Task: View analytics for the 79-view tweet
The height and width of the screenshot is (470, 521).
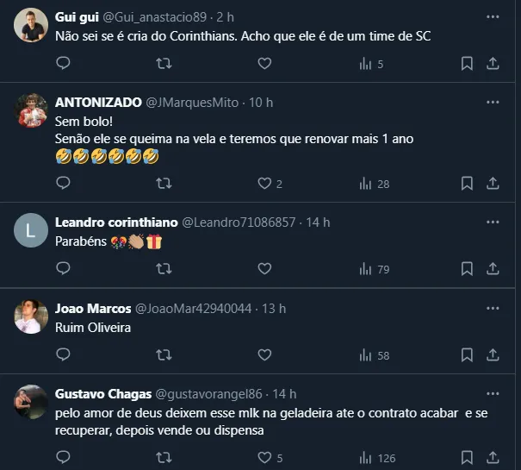Action: tap(375, 269)
